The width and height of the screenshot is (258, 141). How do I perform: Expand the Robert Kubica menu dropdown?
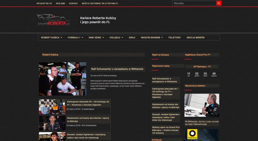(52, 37)
